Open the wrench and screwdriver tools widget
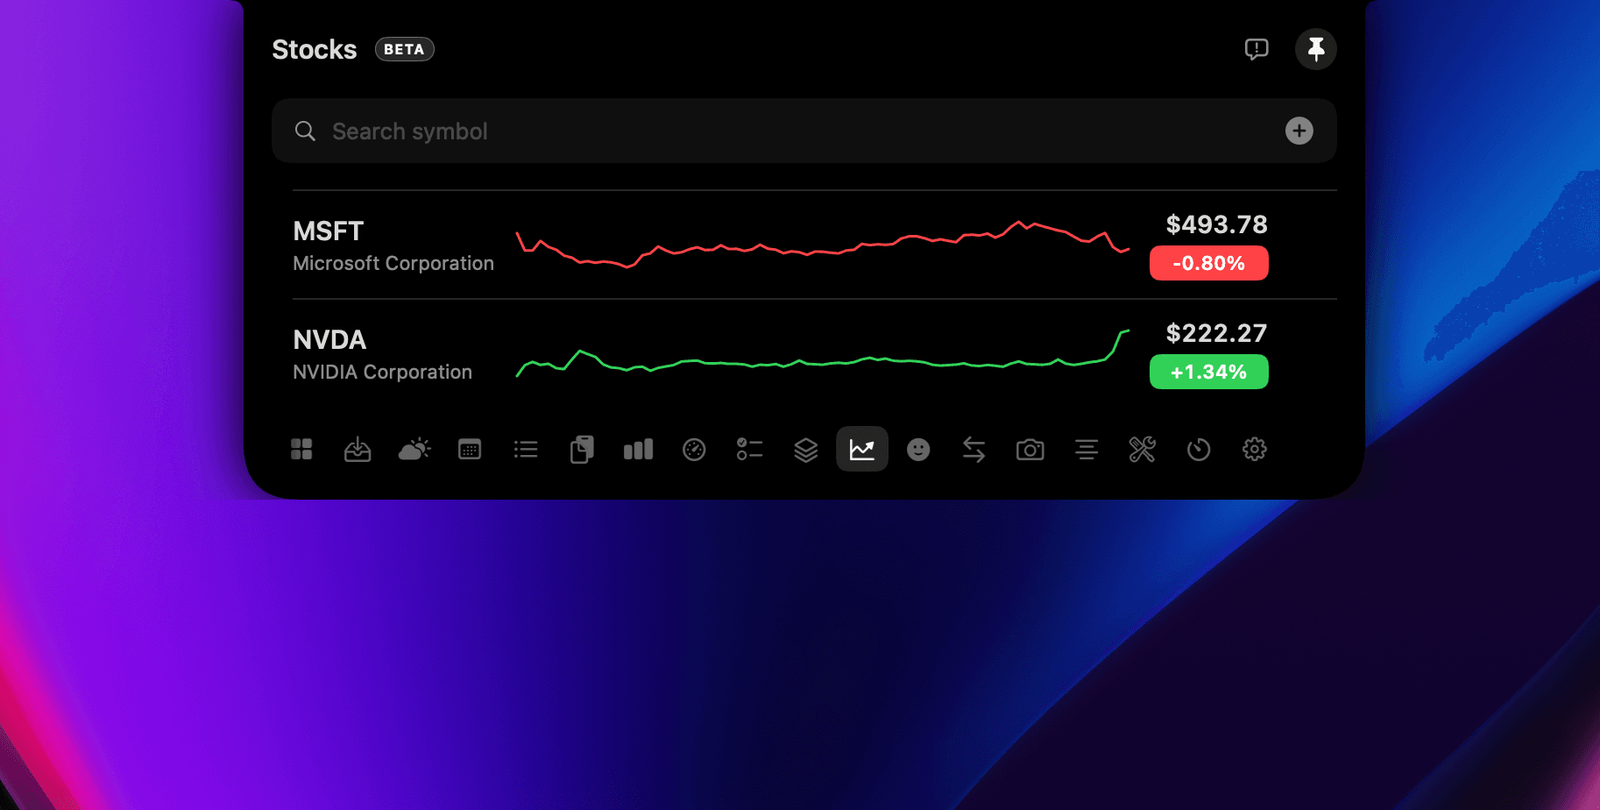Viewport: 1600px width, 810px height. click(x=1143, y=450)
